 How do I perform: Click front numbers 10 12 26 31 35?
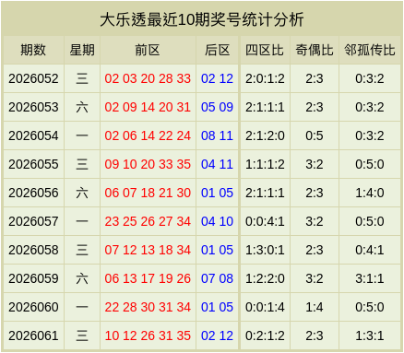click(148, 335)
